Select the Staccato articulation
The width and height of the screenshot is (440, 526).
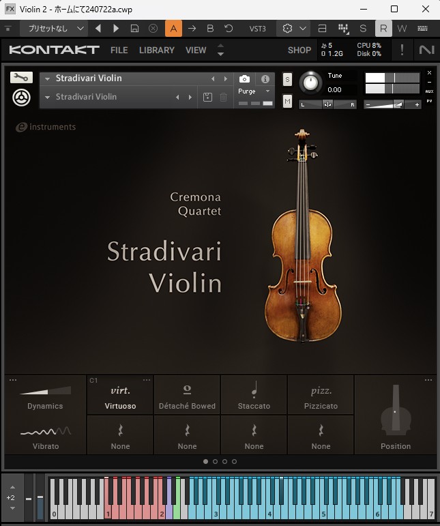254,395
